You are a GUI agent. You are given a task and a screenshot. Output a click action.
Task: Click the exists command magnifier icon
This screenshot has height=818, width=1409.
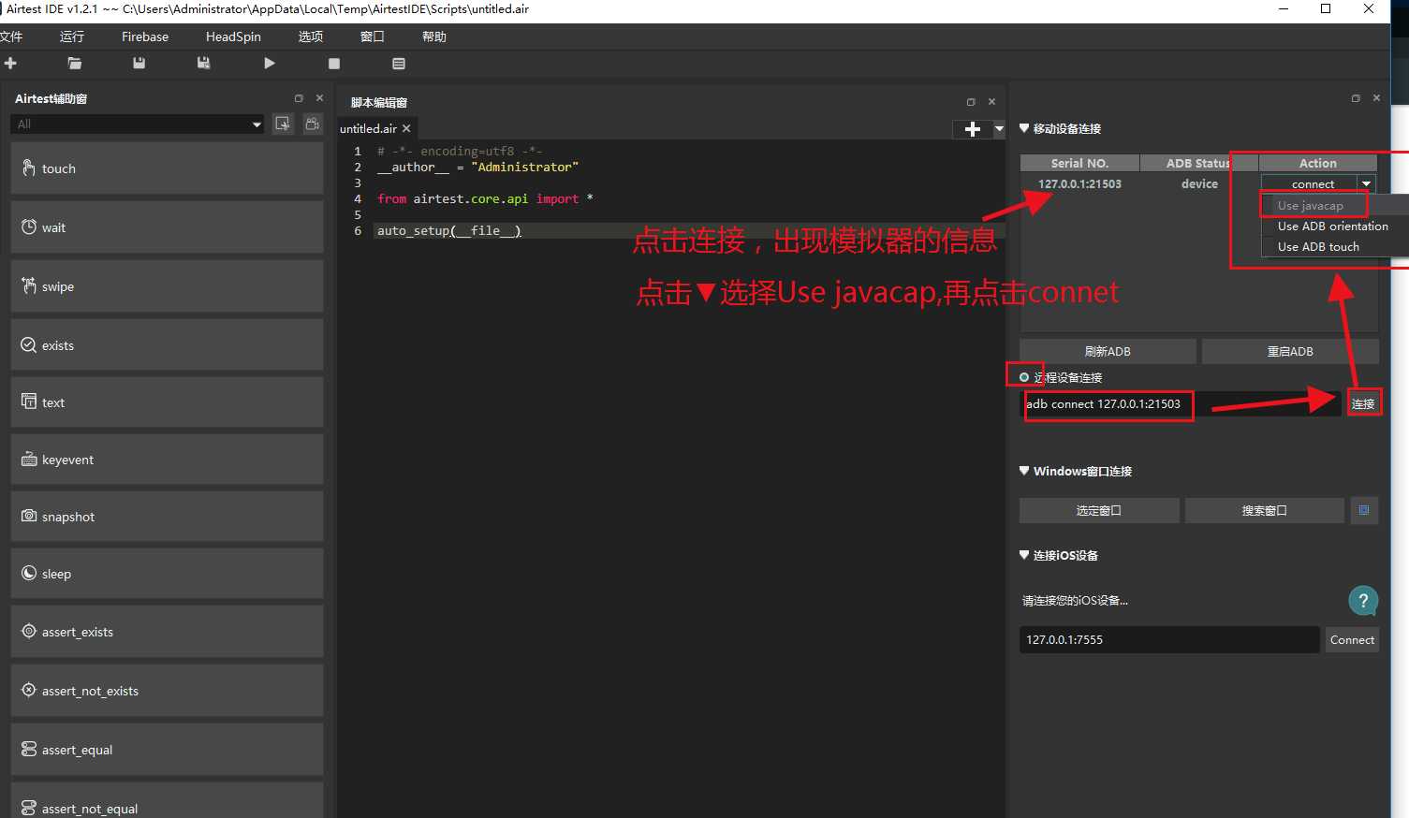29,345
